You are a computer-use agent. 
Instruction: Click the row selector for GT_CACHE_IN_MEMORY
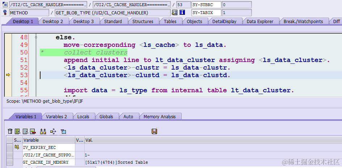click(x=10, y=162)
